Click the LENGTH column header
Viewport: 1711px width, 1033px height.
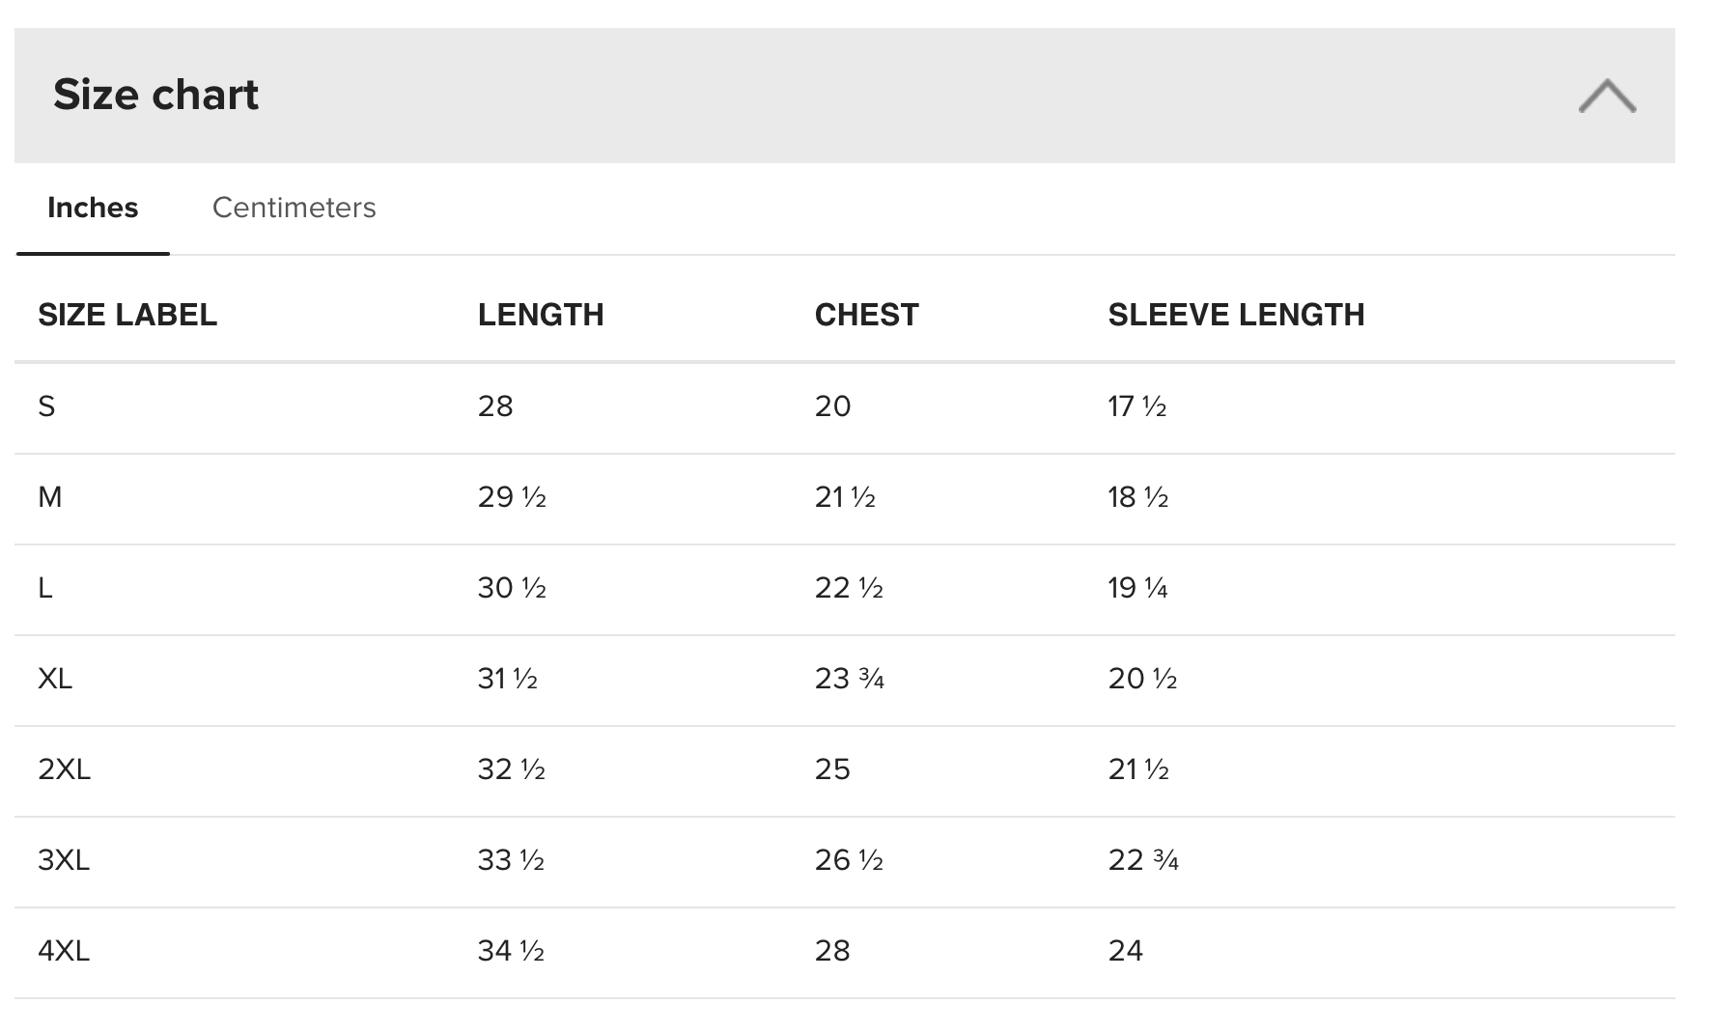(x=541, y=315)
